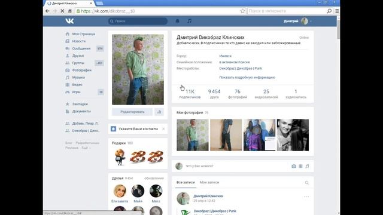Click the city link 'Ижевск'
Viewport: 383px width, 215px height.
(225, 56)
